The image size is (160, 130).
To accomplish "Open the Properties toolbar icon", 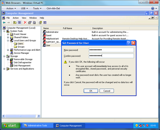I will 30,22.
